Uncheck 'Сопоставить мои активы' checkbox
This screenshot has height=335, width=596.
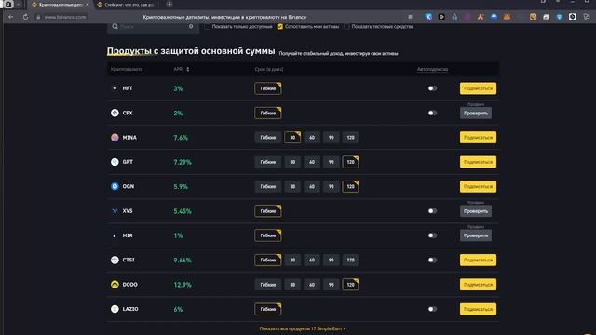pos(280,27)
